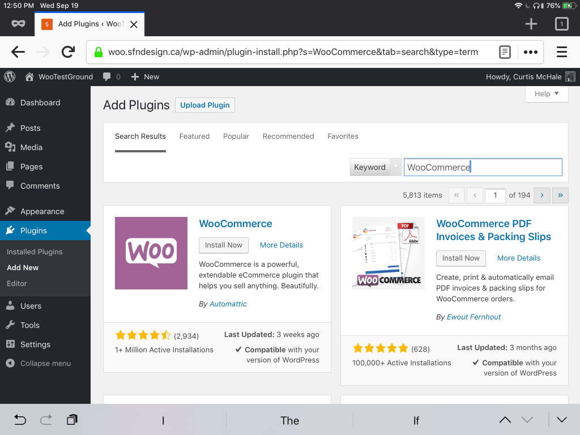The height and width of the screenshot is (435, 580).
Task: Collapse the admin sidebar menu
Action: (x=45, y=363)
